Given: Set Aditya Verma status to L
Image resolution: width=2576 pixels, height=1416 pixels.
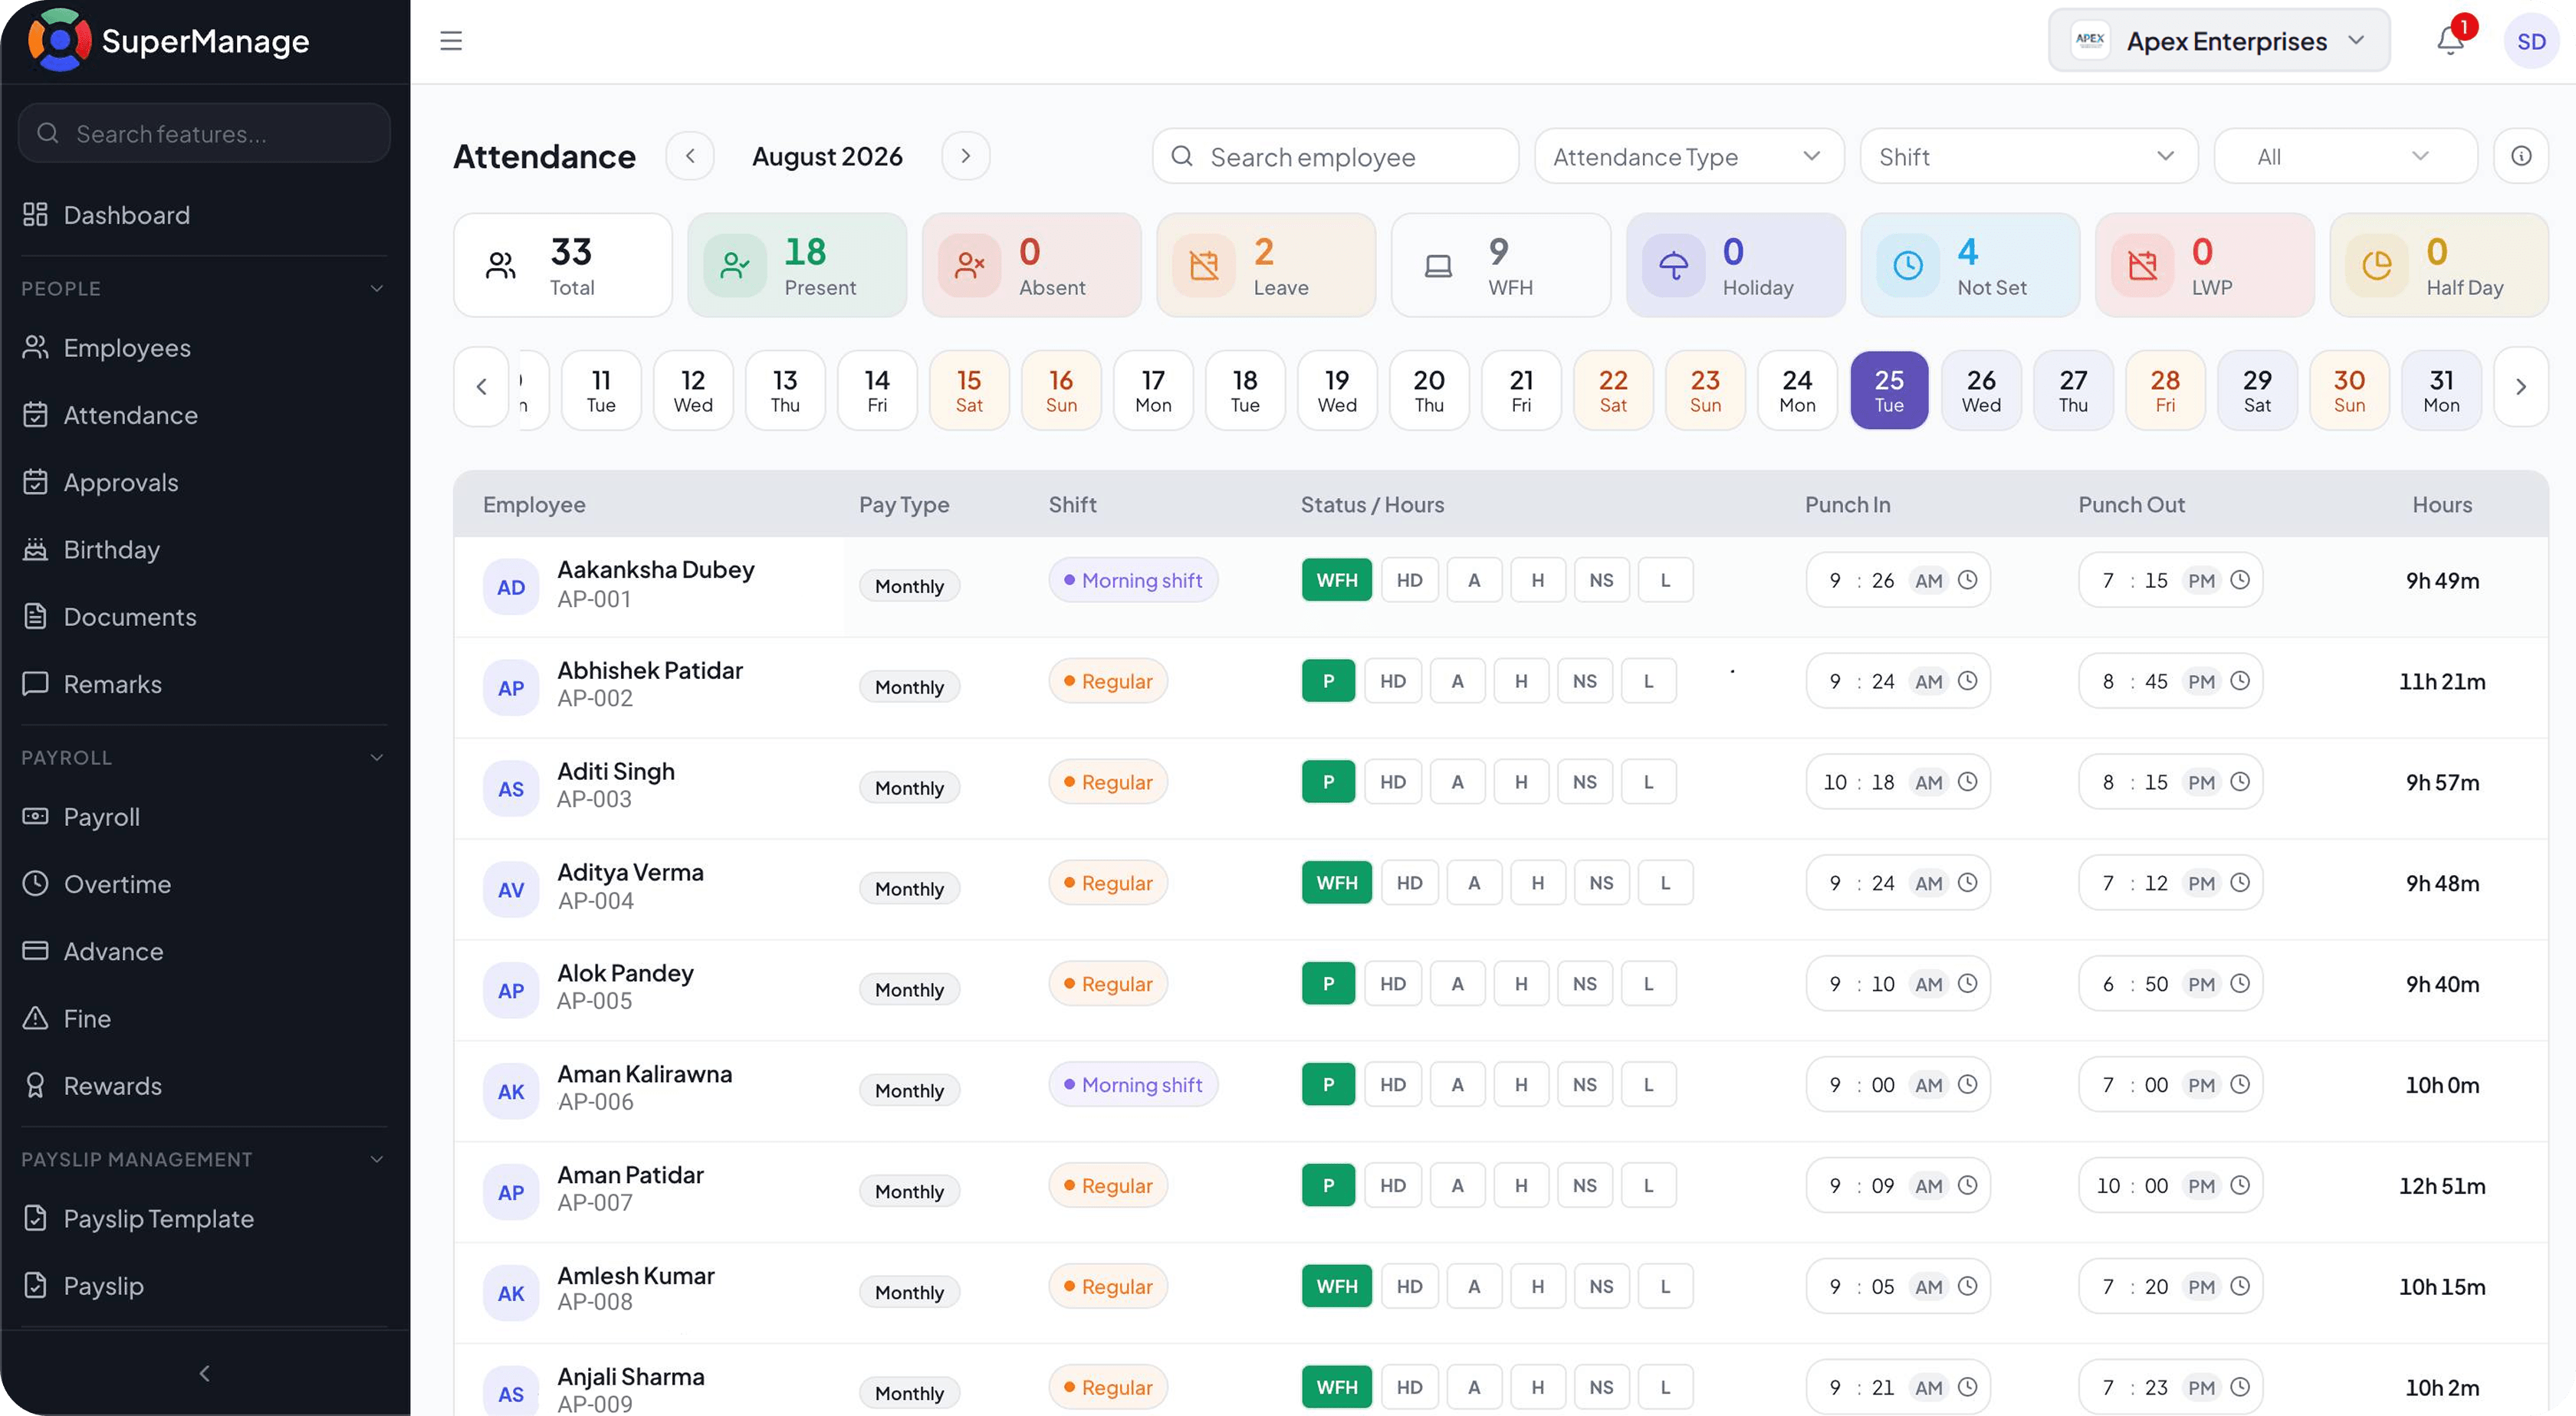Looking at the screenshot, I should (x=1665, y=883).
